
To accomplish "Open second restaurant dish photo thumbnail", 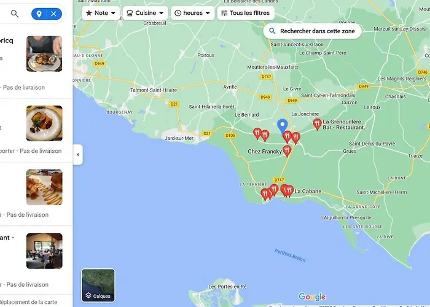I will tap(44, 123).
